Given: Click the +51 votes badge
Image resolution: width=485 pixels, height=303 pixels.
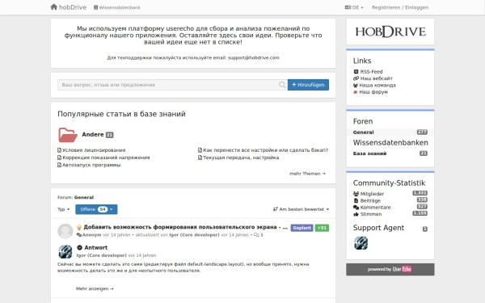Looking at the screenshot, I should point(322,228).
